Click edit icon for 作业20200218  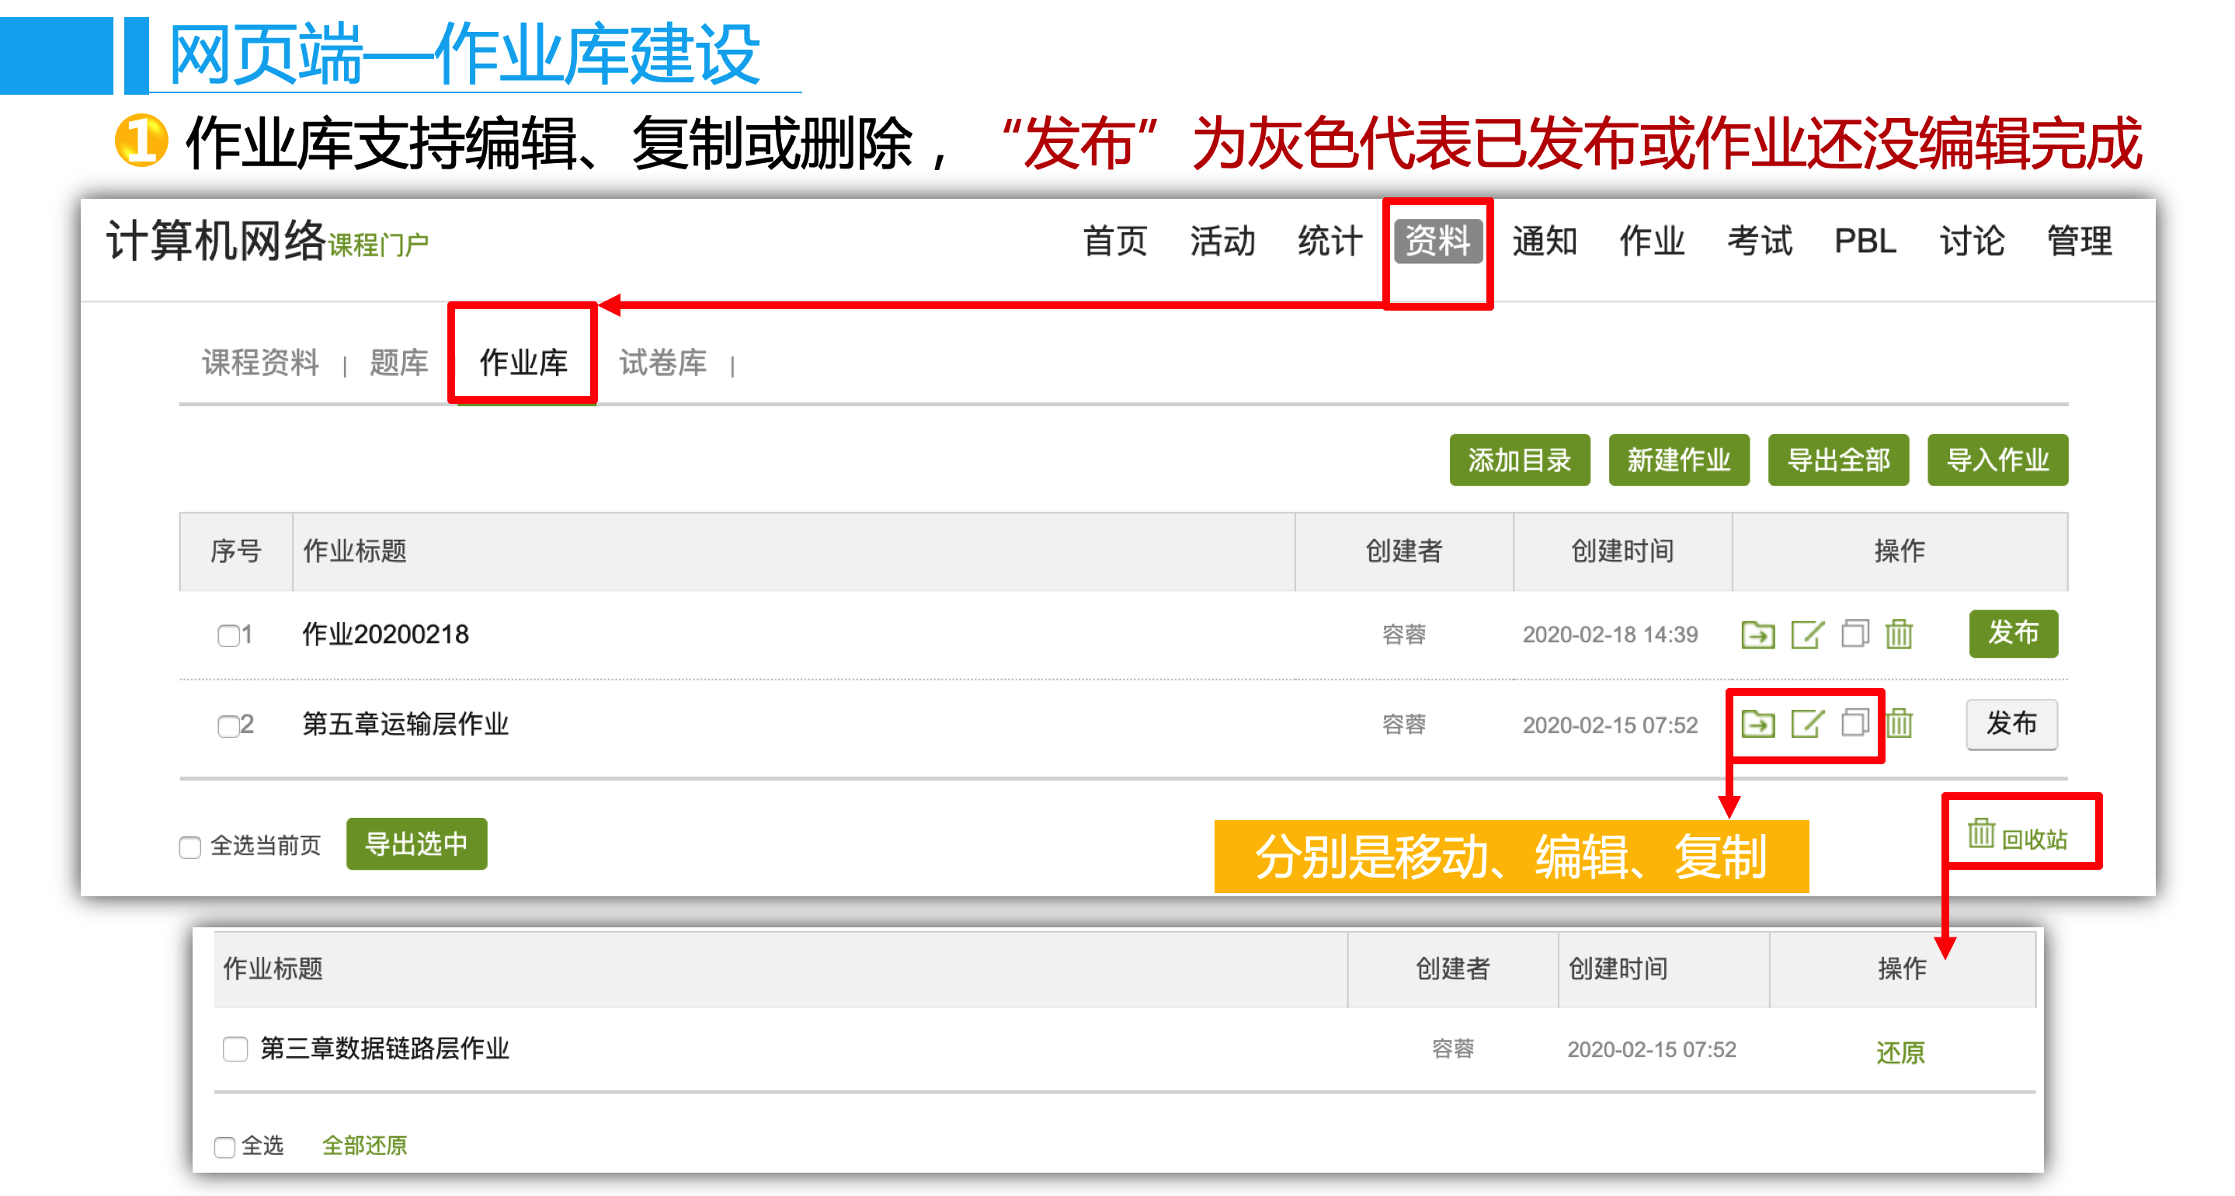(1806, 635)
